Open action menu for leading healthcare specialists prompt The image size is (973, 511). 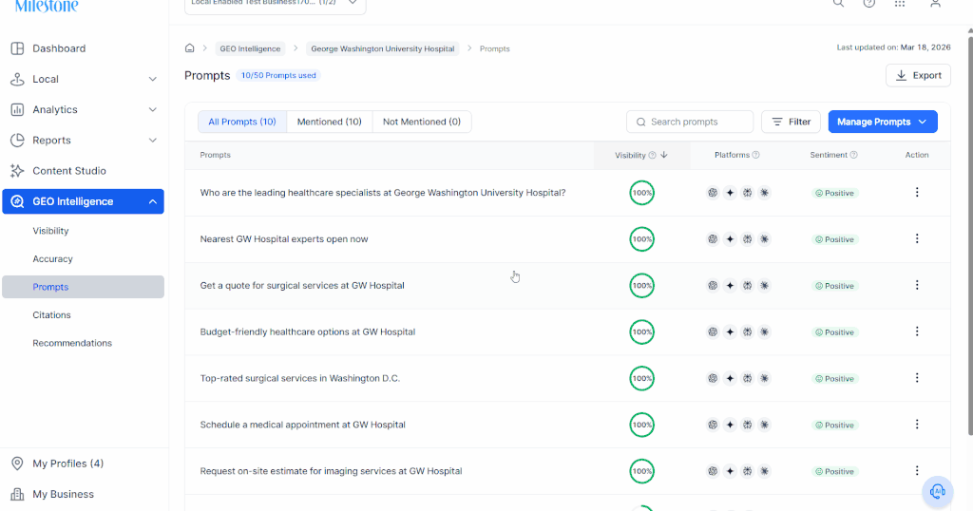click(917, 192)
